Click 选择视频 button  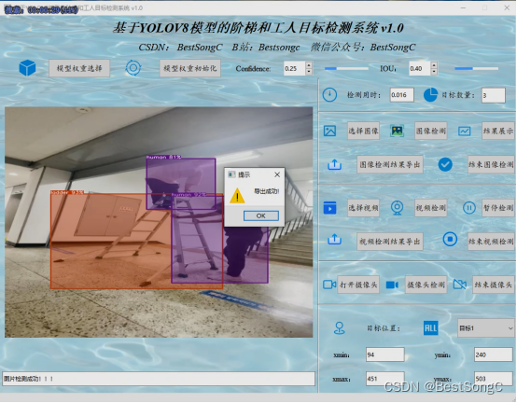coord(363,208)
